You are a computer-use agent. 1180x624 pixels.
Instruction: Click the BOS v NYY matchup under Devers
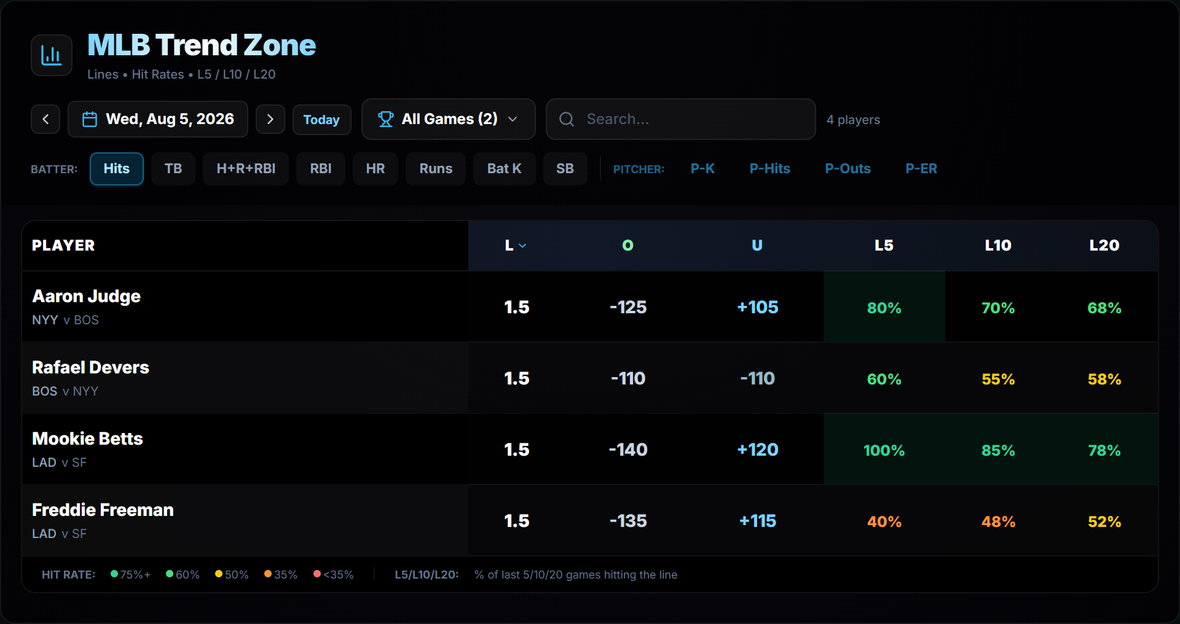[65, 391]
